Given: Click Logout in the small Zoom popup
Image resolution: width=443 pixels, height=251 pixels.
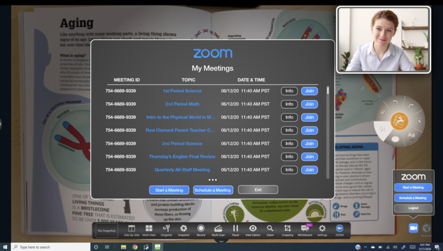Looking at the screenshot, I should (413, 208).
